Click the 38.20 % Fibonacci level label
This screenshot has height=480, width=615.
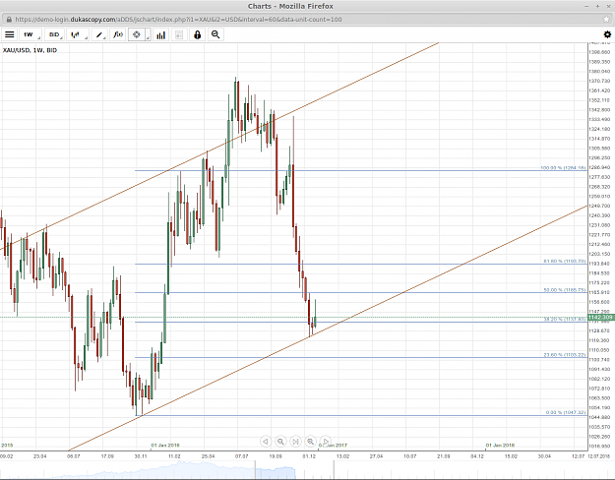click(x=564, y=320)
